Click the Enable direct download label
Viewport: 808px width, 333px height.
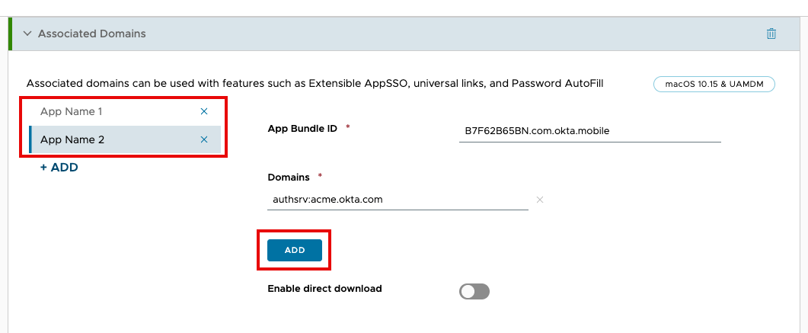[x=324, y=289]
